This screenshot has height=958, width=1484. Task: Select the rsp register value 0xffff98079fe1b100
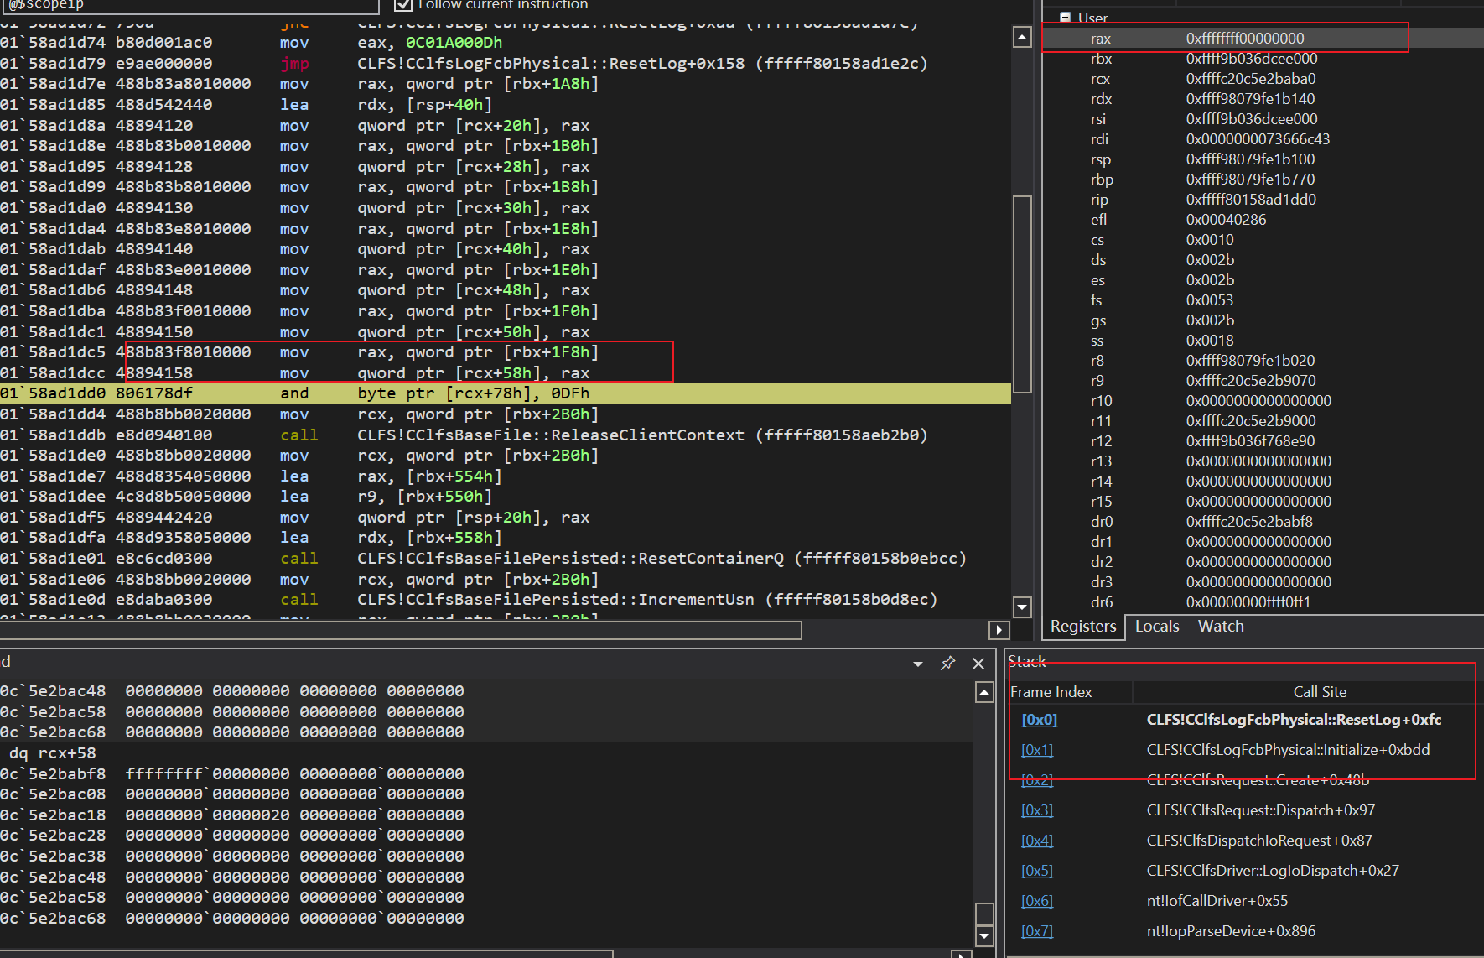click(1250, 159)
